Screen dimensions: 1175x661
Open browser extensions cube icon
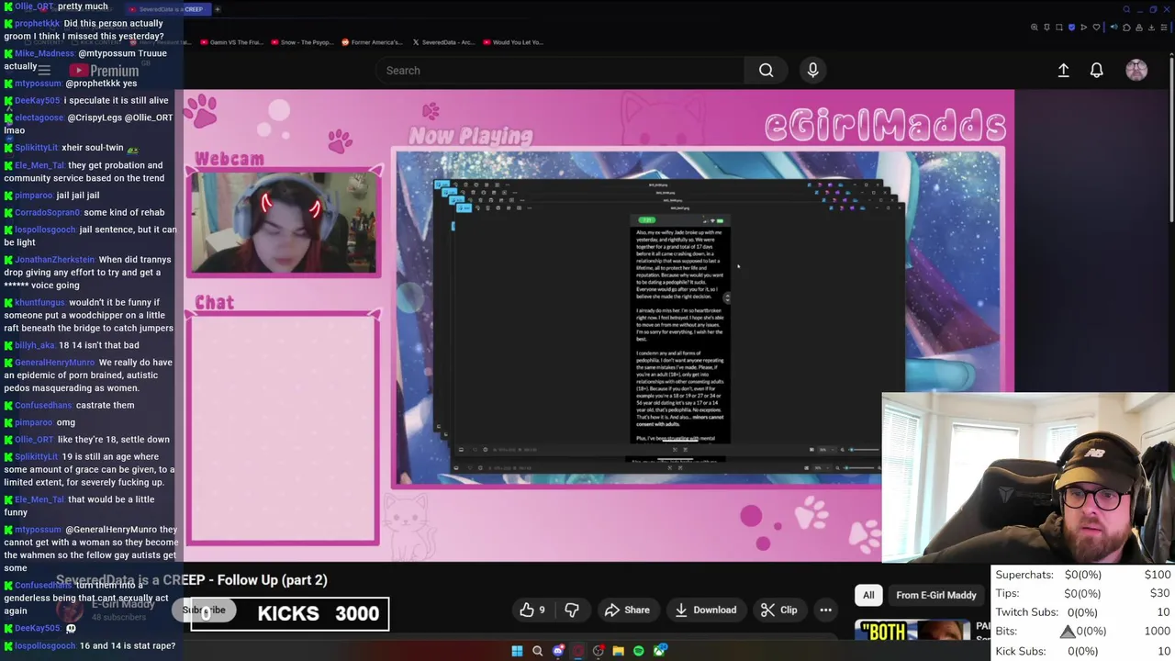tap(1126, 28)
